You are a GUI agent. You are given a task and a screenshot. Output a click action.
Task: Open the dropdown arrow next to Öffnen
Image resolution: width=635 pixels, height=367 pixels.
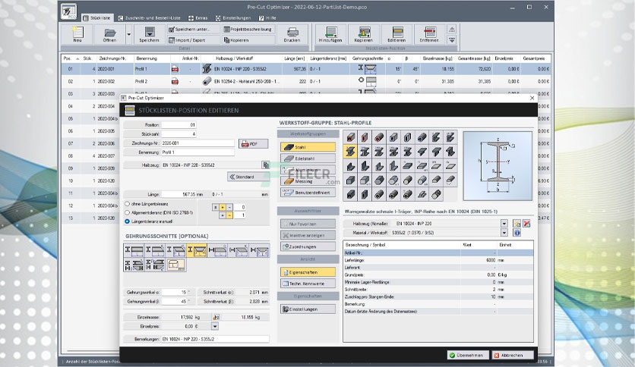pos(129,34)
